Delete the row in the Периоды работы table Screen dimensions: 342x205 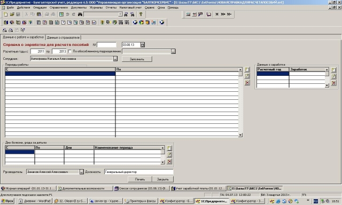pyautogui.click(x=247, y=83)
